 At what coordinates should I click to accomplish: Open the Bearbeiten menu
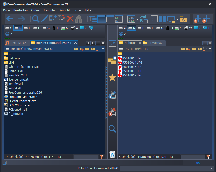[20, 10]
